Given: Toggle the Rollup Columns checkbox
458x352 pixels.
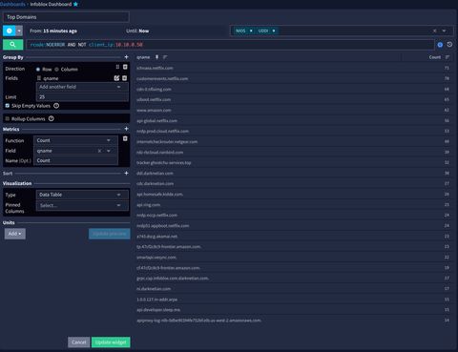Looking at the screenshot, I should [x=8, y=118].
